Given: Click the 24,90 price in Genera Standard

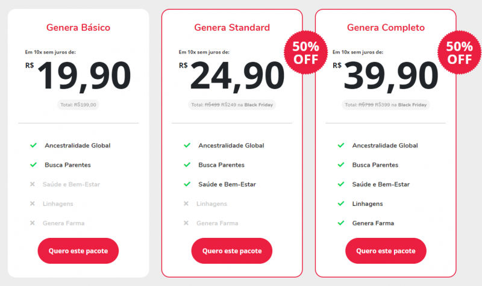Looking at the screenshot, I should coord(238,76).
